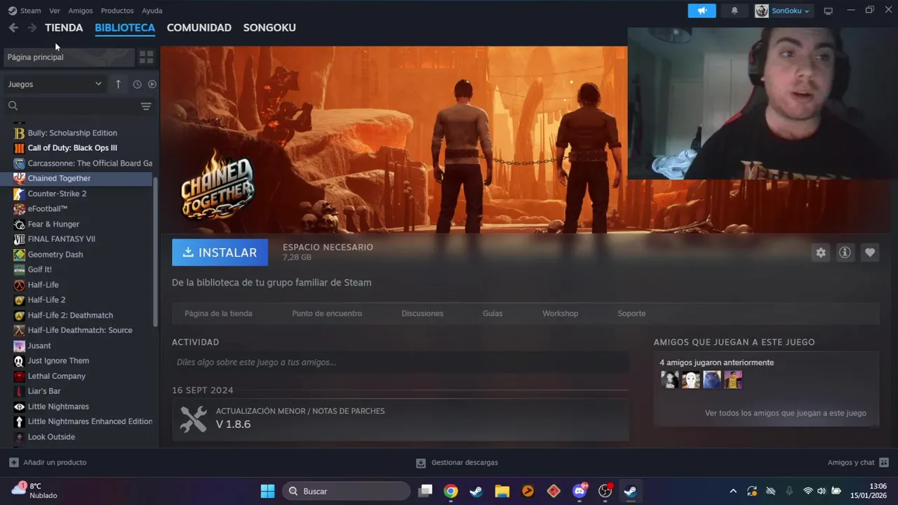
Task: Open the advanced filters icon
Action: (146, 107)
